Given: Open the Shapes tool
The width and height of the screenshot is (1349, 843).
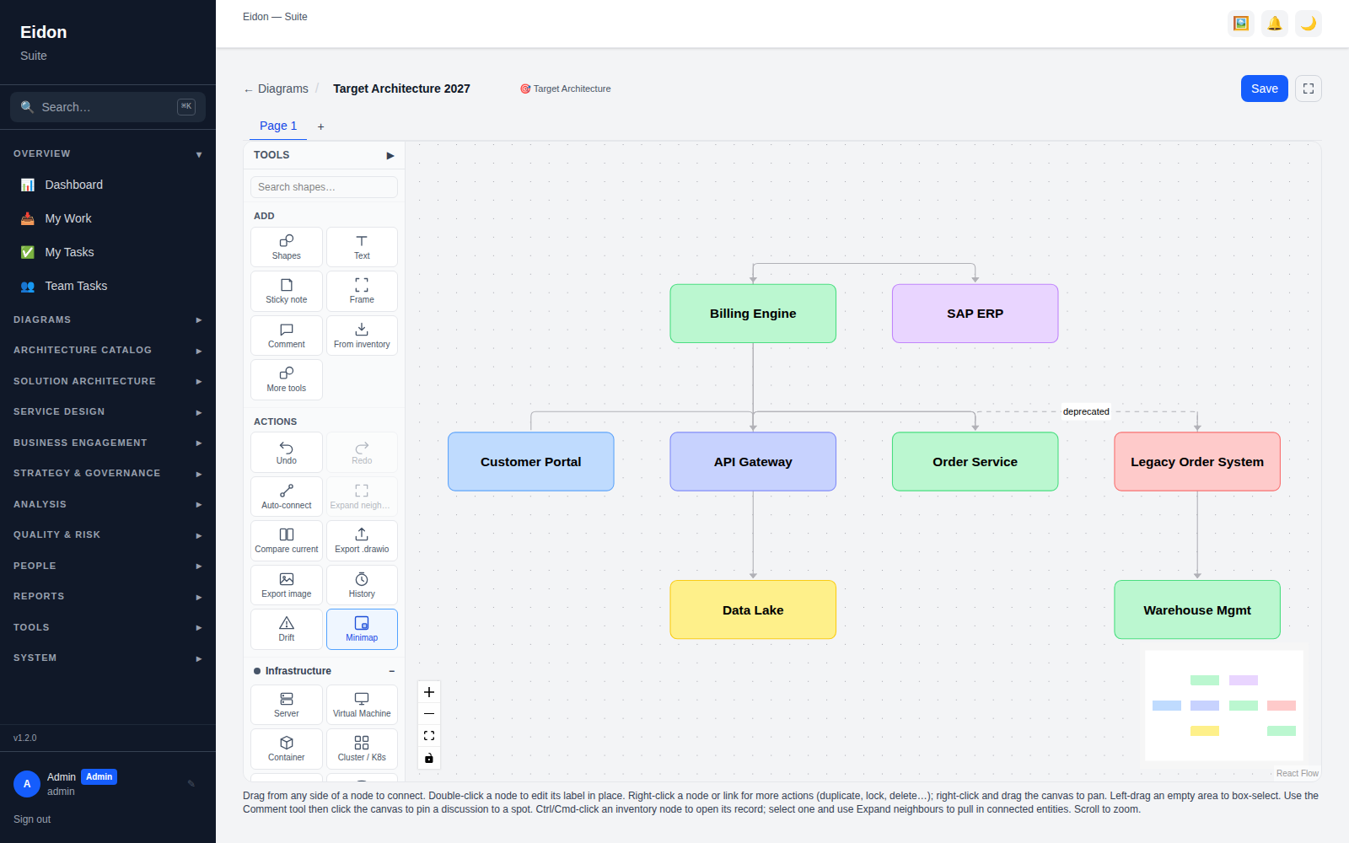Looking at the screenshot, I should coord(287,247).
